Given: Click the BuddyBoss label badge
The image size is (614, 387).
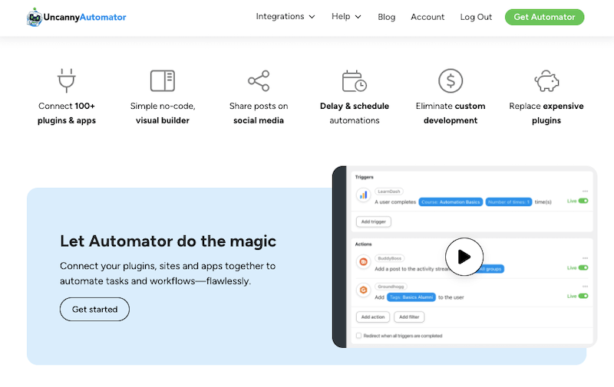Looking at the screenshot, I should pyautogui.click(x=390, y=258).
